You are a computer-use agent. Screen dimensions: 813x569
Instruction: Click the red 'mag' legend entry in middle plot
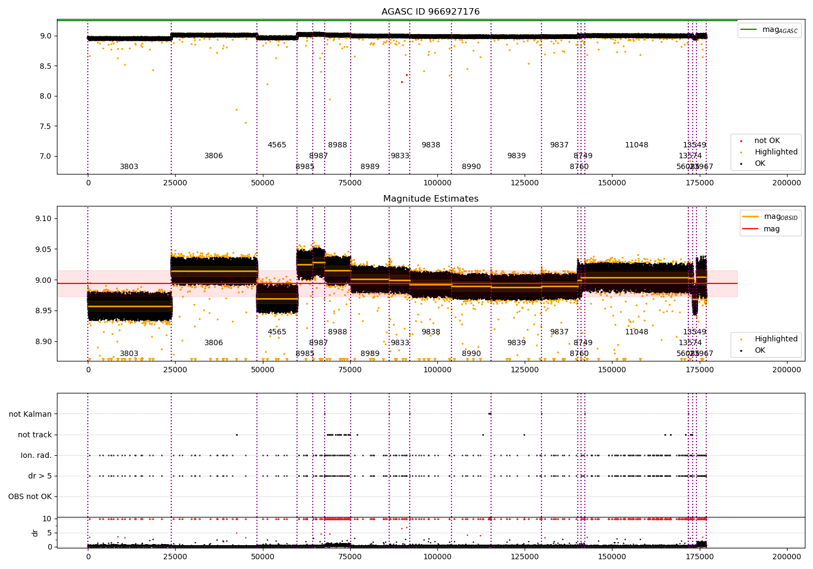pos(761,229)
